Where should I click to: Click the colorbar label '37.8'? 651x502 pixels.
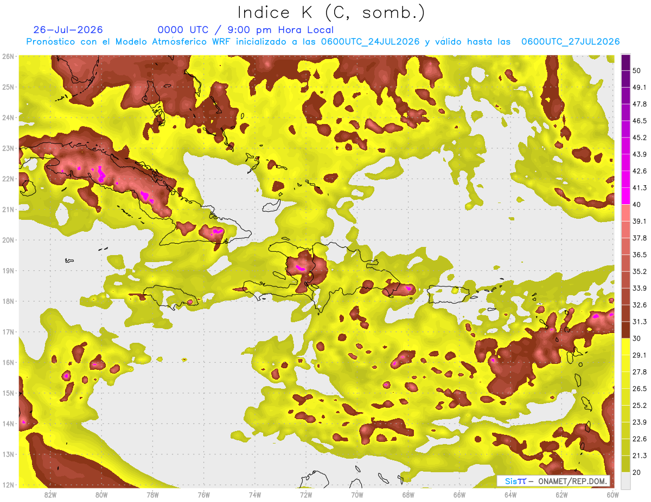639,238
